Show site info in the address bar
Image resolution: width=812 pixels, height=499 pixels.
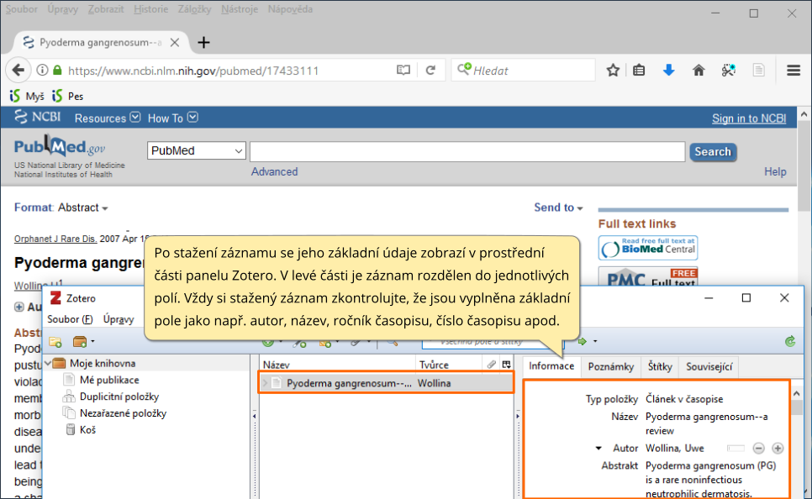(x=43, y=71)
